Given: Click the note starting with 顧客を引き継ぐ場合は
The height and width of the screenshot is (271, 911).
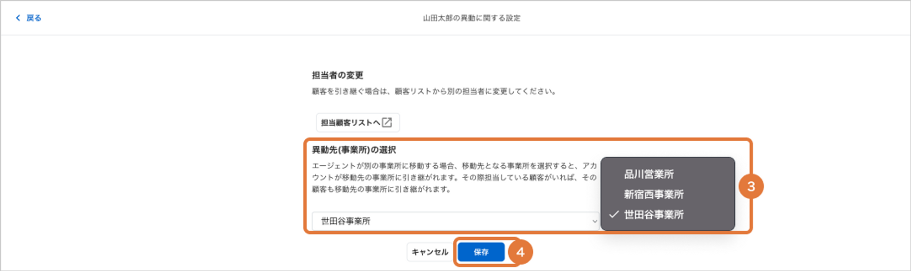Looking at the screenshot, I should (x=434, y=91).
